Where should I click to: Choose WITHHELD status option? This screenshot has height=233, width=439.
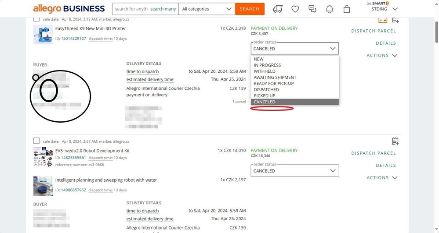pos(295,71)
